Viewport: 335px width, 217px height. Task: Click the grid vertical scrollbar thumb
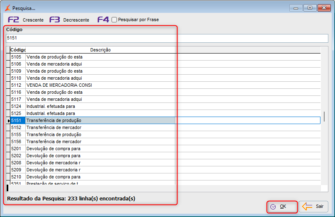pos(324,117)
